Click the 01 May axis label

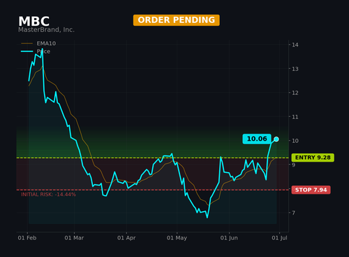click(177, 238)
